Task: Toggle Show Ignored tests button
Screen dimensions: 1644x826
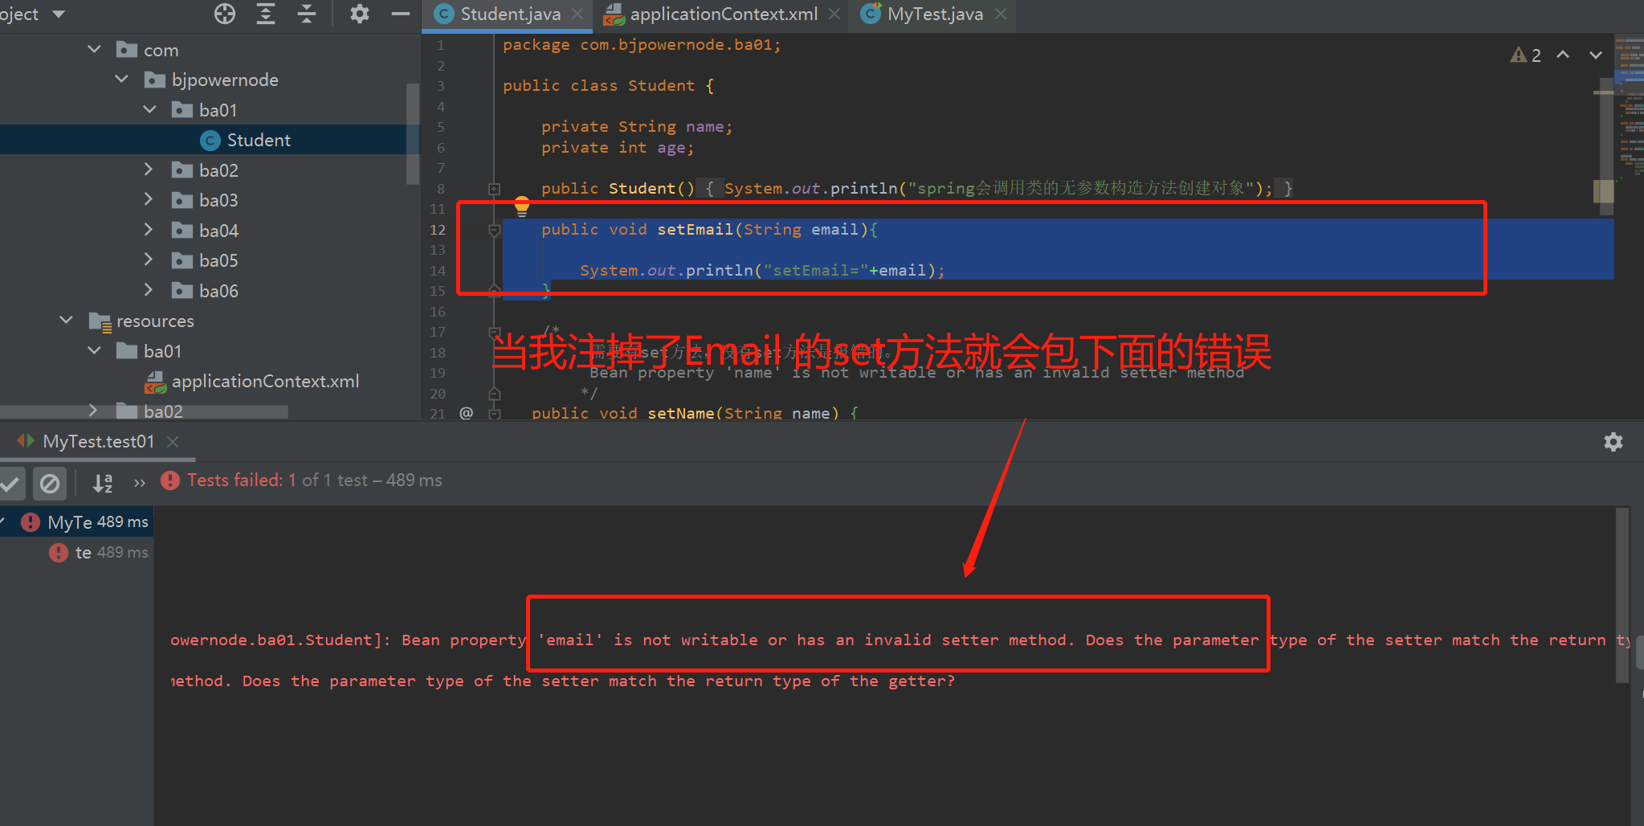Action: (x=50, y=483)
